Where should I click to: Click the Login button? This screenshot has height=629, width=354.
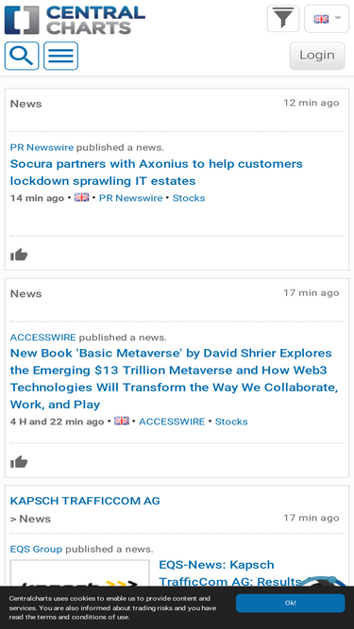pos(317,56)
